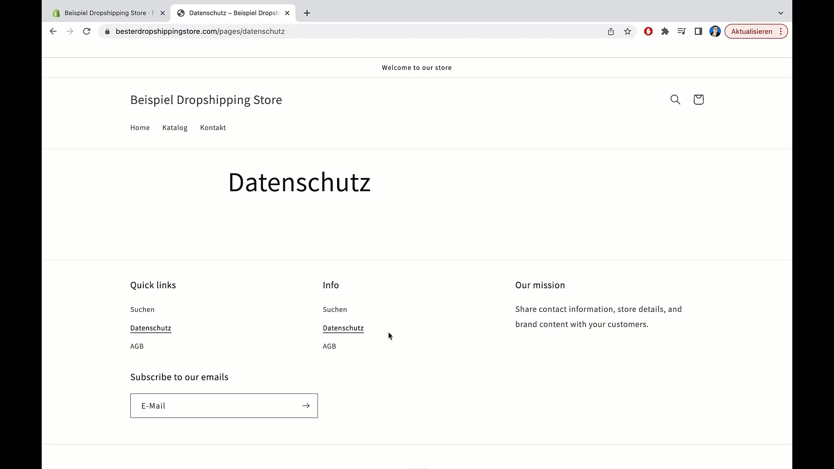Open Kontakt in the navigation

213,128
